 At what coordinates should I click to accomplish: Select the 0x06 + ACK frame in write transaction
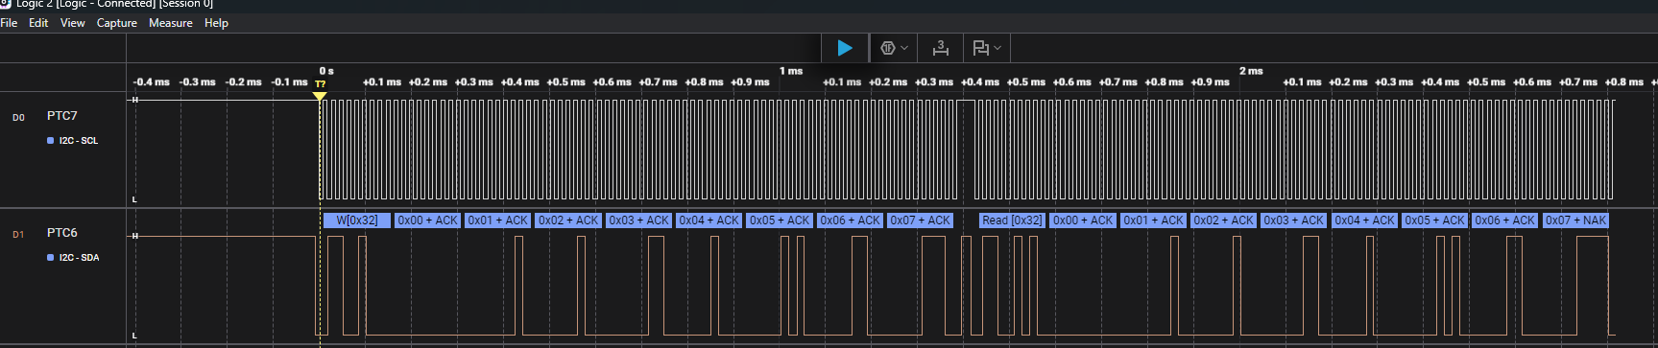pos(850,220)
